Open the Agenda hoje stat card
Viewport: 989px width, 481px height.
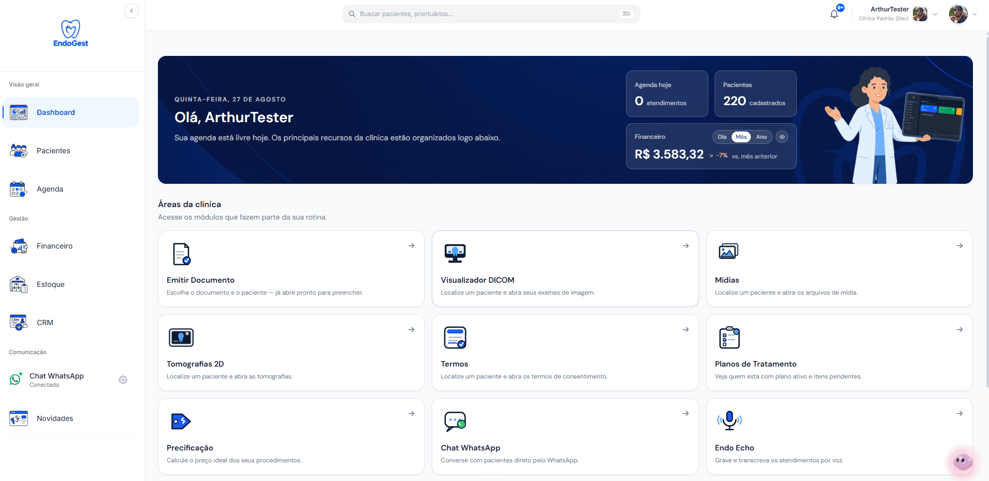[667, 94]
